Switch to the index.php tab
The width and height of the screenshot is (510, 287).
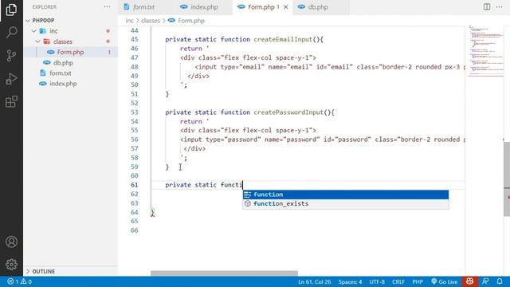point(204,7)
